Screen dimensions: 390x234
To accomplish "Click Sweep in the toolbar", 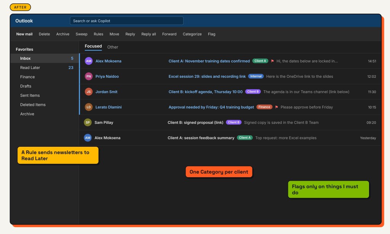I will click(x=82, y=34).
